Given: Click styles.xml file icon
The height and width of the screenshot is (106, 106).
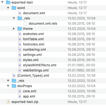Looking at the screenshot, I should click(x=20, y=60).
